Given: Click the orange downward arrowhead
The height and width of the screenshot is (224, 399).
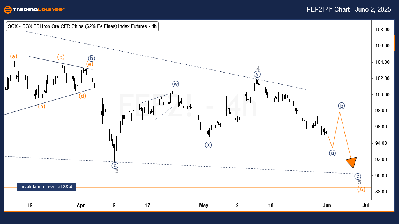Looking at the screenshot, I should pos(351,162).
